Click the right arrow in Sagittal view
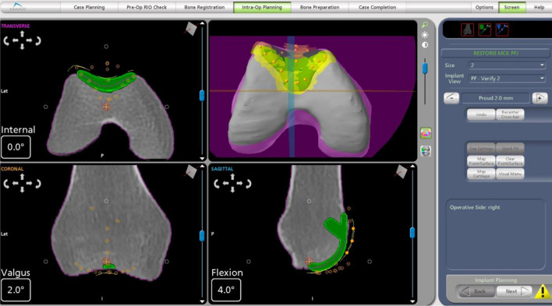The width and height of the screenshot is (552, 306). click(x=239, y=183)
